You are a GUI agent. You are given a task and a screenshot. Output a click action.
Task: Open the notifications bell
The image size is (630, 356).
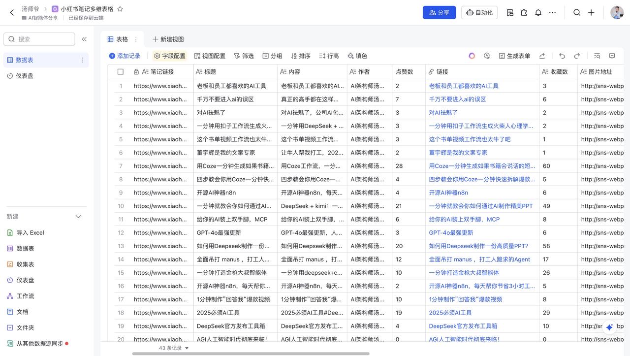coord(538,13)
